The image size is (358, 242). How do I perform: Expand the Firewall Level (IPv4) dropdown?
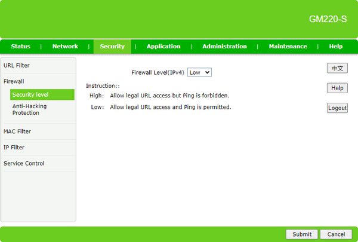tap(199, 72)
